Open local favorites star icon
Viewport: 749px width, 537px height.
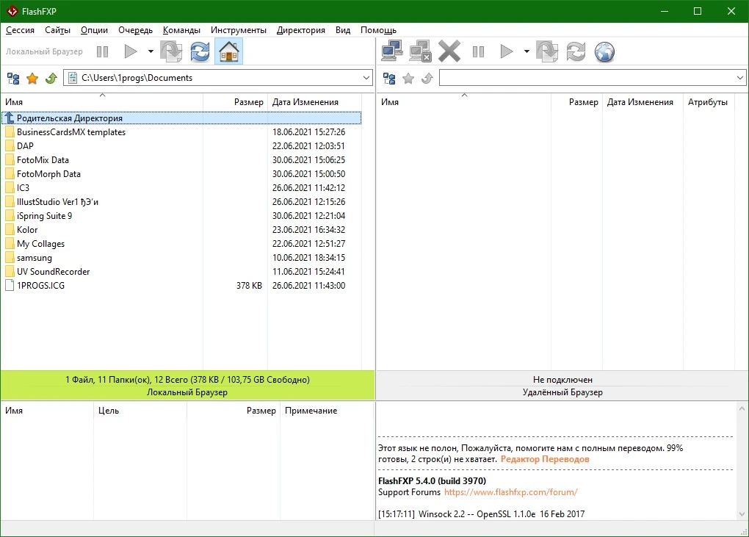[32, 79]
